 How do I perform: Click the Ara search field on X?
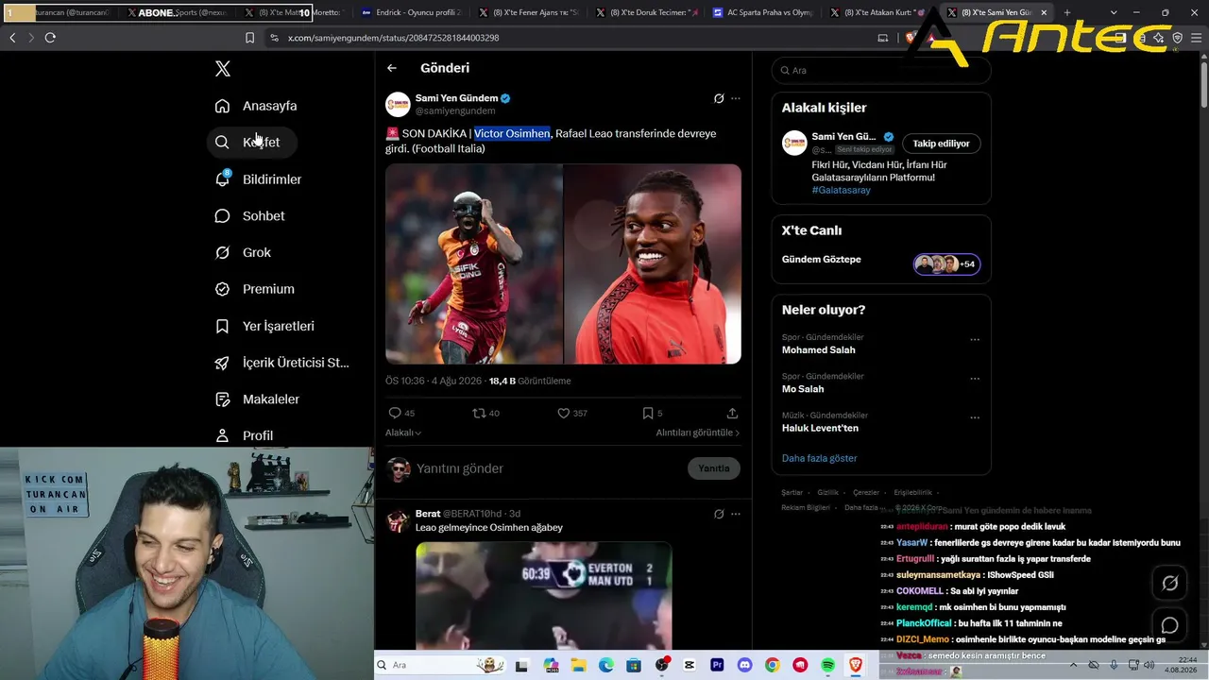[x=881, y=71]
